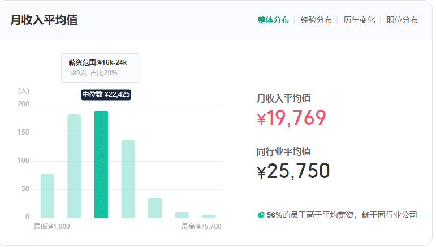Click the 100 y-axis tick label
Viewport: 436px width, 247px height.
pos(24,162)
